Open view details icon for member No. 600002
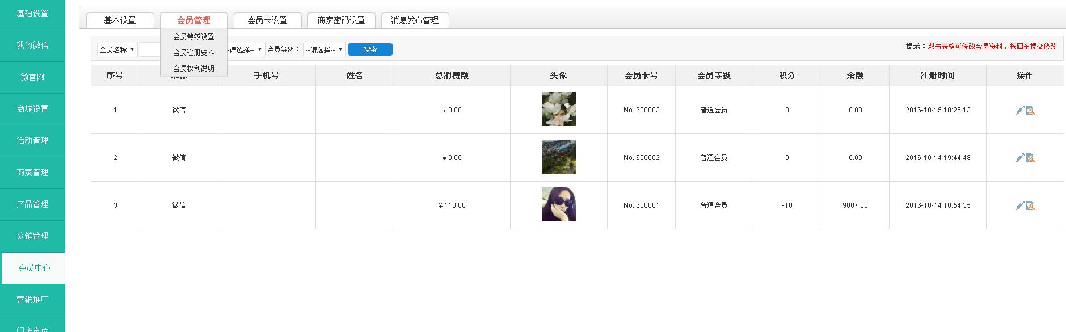The height and width of the screenshot is (332, 1066). [1031, 158]
